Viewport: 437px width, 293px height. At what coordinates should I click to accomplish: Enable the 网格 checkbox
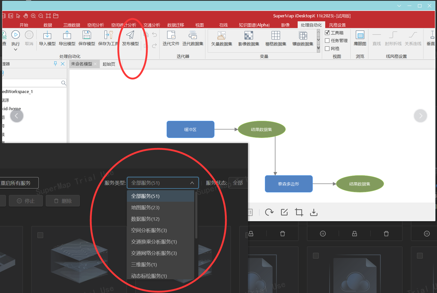tap(327, 48)
